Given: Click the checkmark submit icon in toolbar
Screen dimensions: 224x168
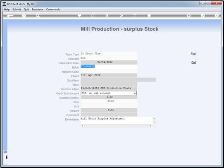Looking at the screenshot, I should coord(203,16).
